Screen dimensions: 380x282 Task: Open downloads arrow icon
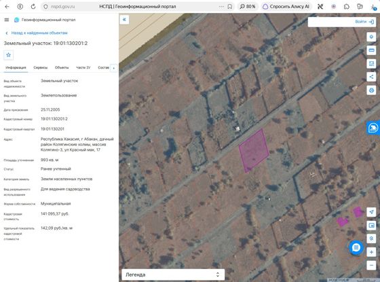click(x=373, y=7)
